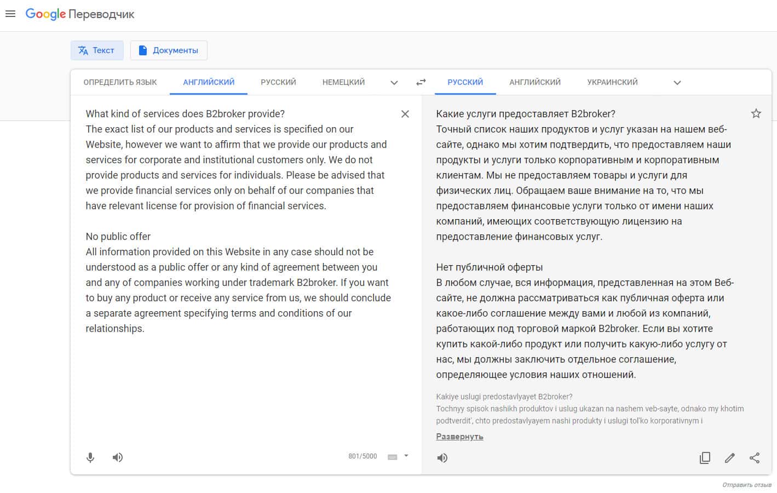777x493 pixels.
Task: Share the translation via share icon
Action: point(755,458)
